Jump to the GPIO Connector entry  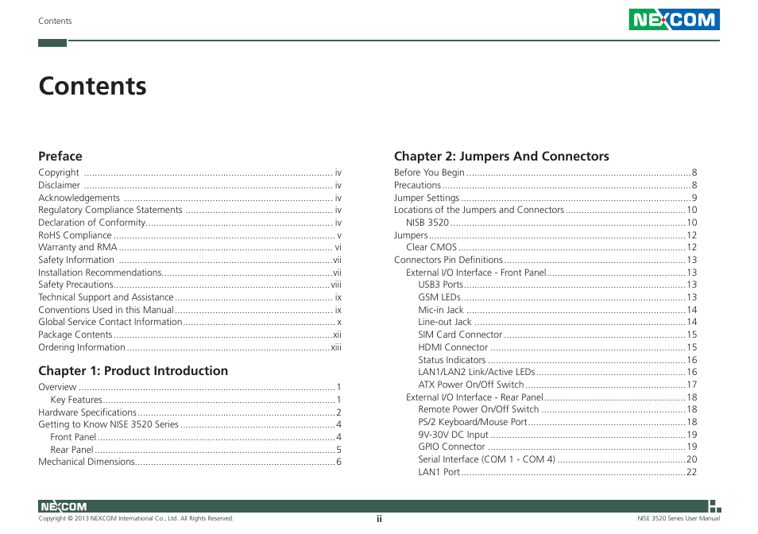(x=558, y=447)
